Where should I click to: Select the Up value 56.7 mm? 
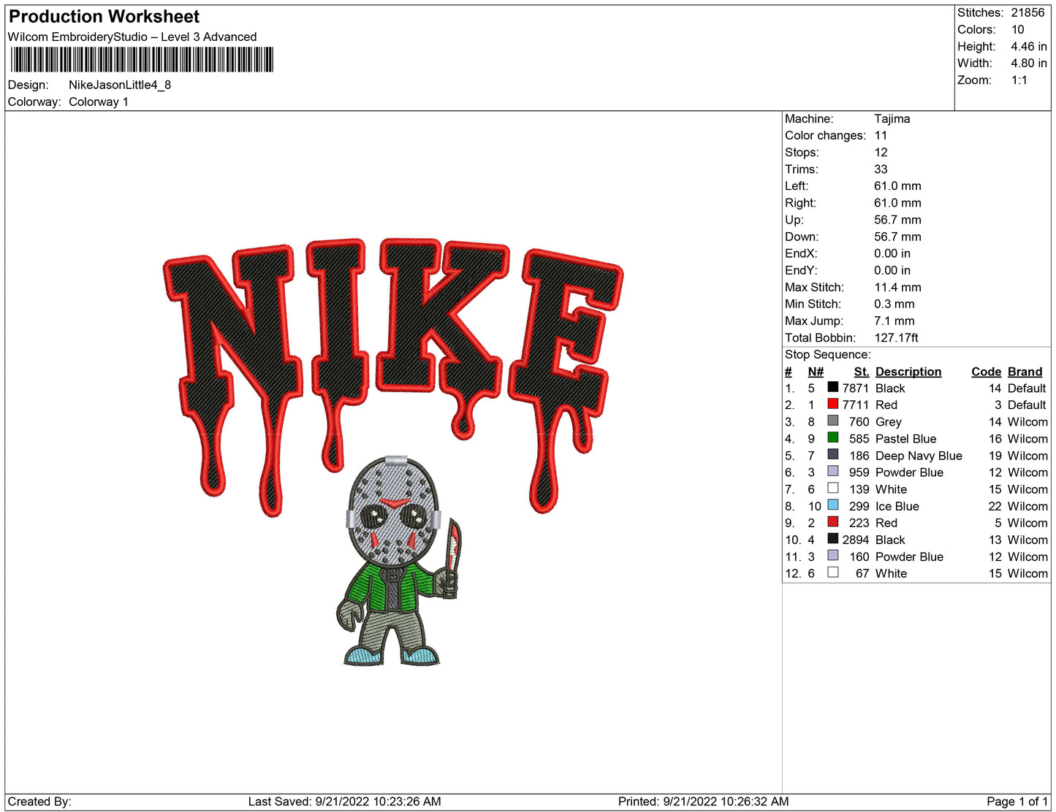(897, 219)
